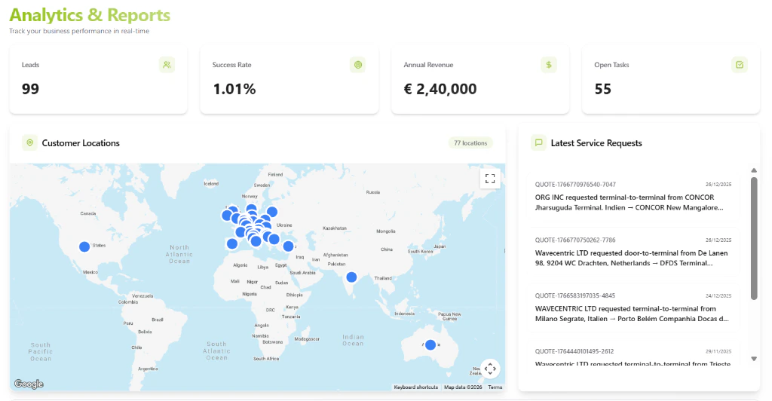Click the 24/12/2025 request date

coord(718,295)
